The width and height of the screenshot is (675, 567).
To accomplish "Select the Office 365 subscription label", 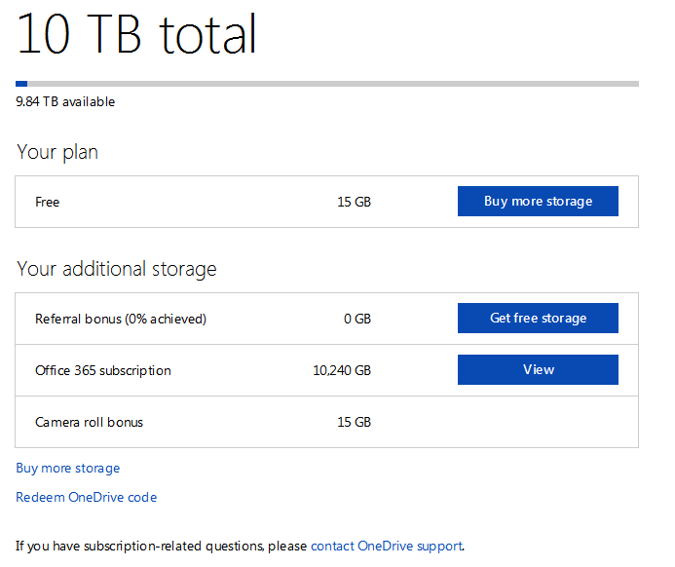I will [x=103, y=371].
